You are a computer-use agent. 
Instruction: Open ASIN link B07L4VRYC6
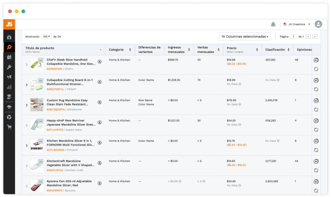[55, 130]
